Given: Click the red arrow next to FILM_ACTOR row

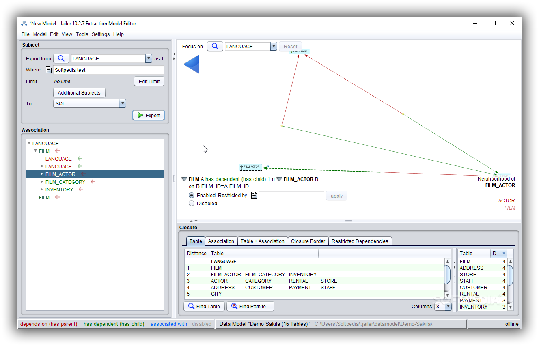Looking at the screenshot, I should point(83,174).
